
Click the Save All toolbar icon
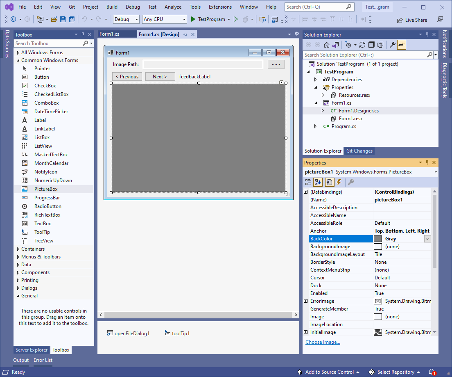(72, 19)
